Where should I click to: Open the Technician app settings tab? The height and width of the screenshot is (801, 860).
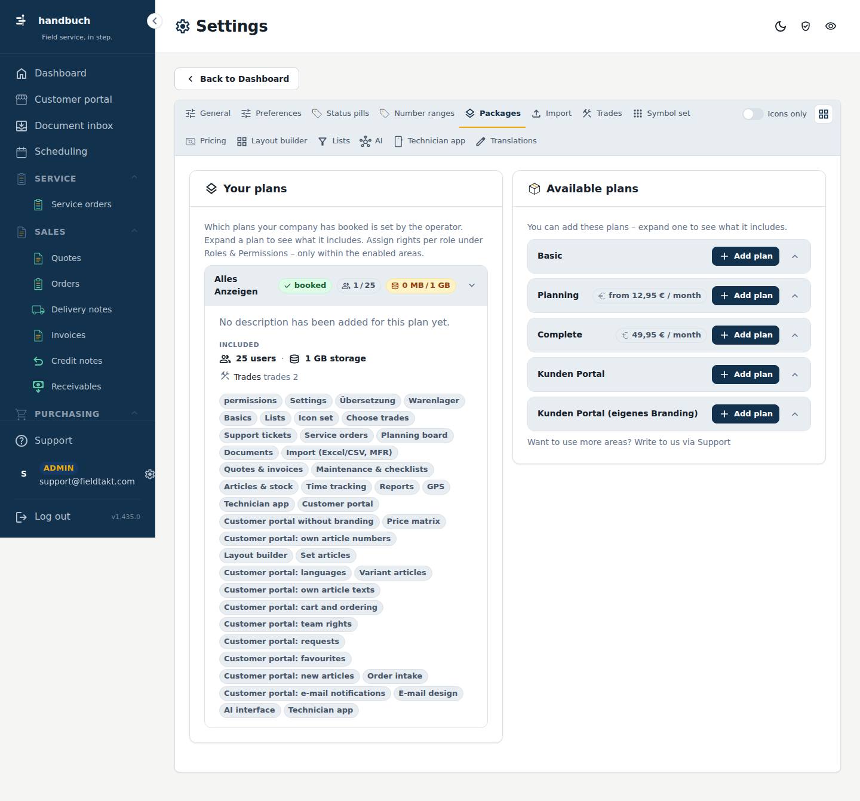pyautogui.click(x=430, y=141)
